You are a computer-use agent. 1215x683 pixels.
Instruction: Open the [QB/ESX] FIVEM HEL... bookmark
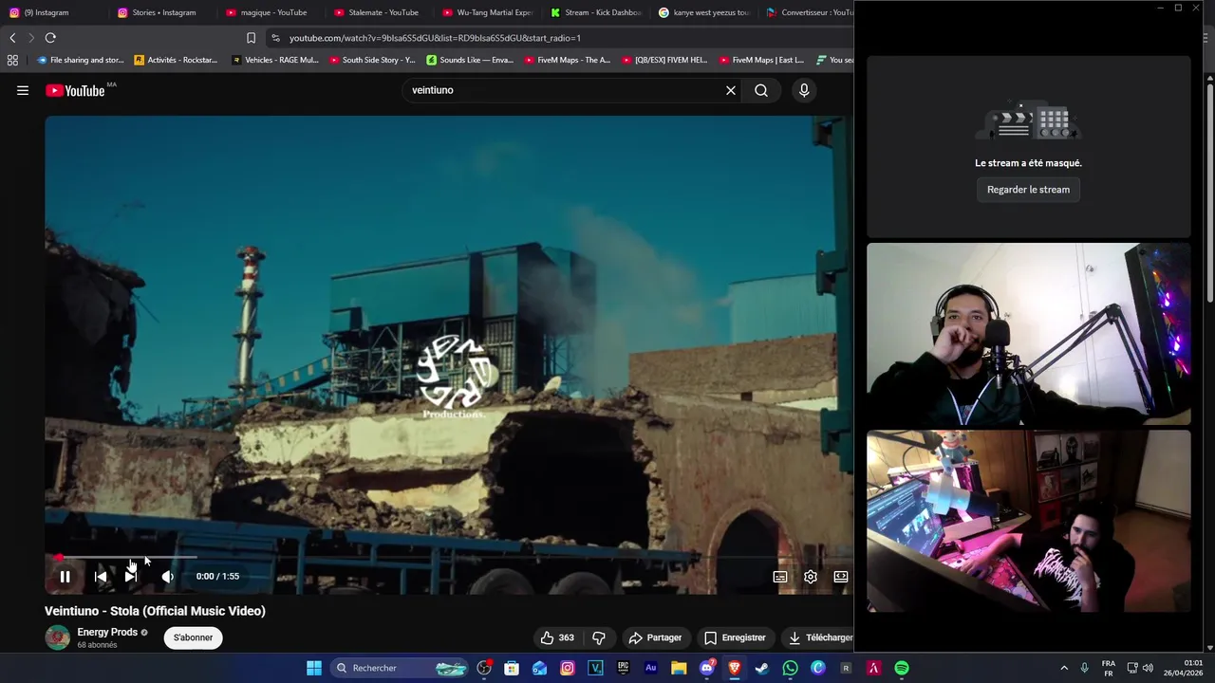pos(664,60)
